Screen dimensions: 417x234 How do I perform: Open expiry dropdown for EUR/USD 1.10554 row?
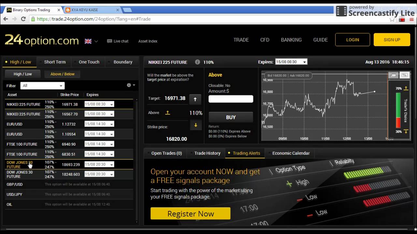click(x=99, y=134)
